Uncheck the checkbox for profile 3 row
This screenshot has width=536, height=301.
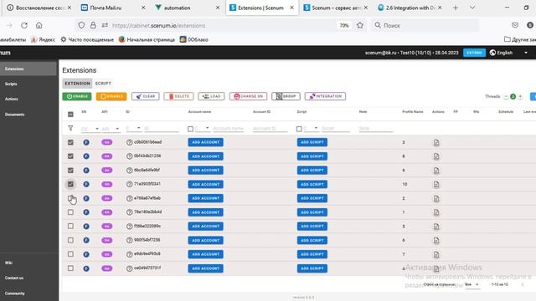(70, 142)
